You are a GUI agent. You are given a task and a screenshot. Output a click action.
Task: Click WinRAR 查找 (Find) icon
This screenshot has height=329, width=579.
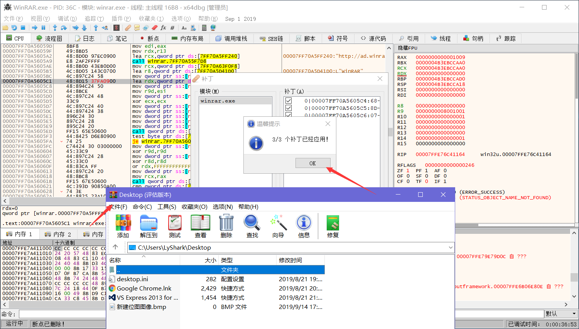pos(252,227)
